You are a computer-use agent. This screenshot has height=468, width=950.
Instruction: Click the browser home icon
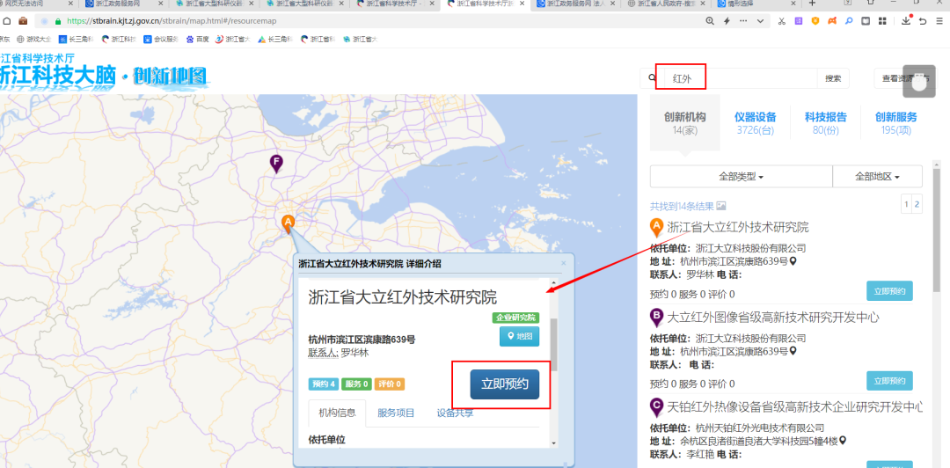point(7,20)
